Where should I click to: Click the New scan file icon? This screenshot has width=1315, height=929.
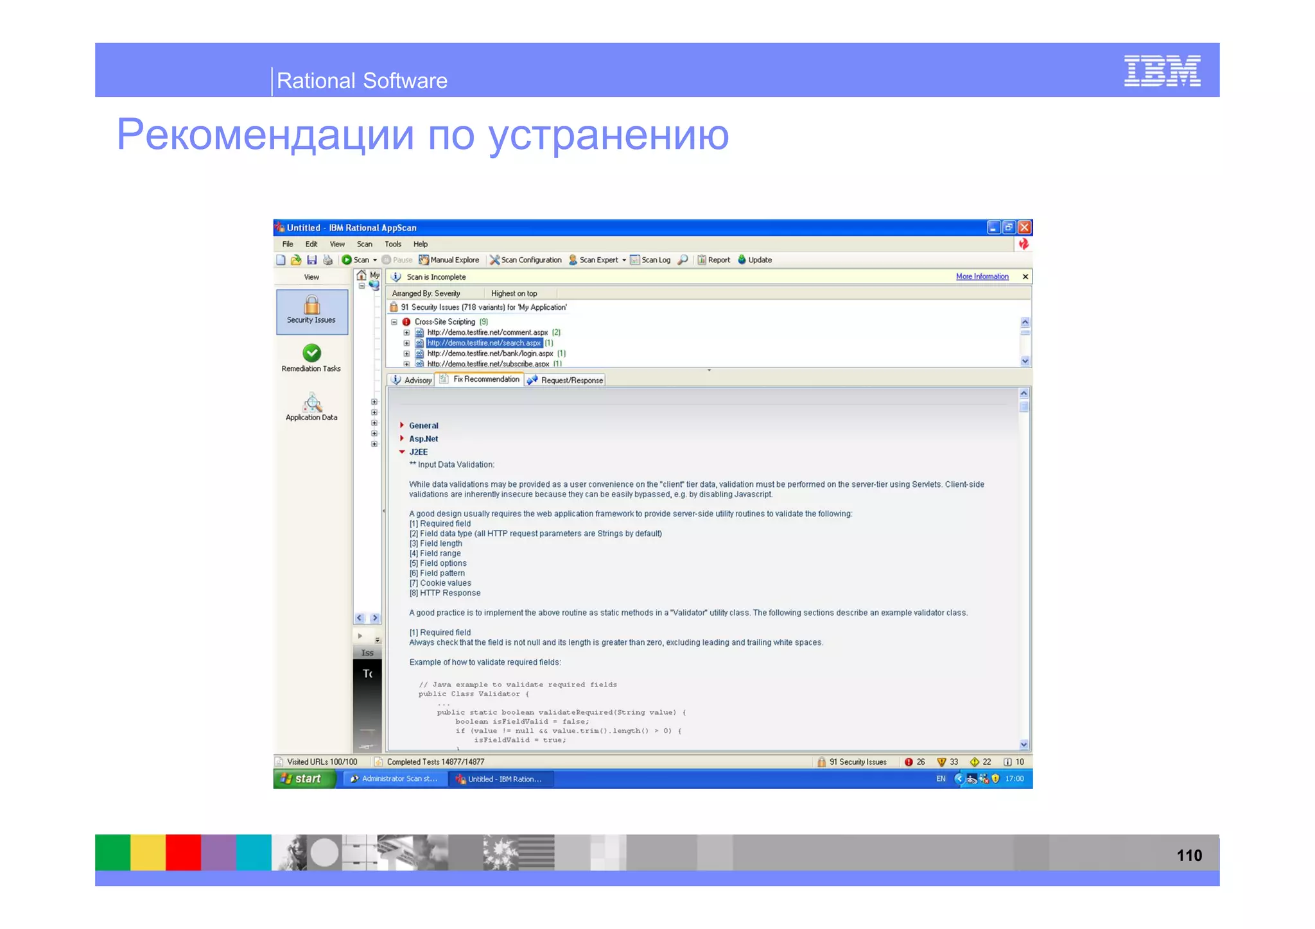281,260
